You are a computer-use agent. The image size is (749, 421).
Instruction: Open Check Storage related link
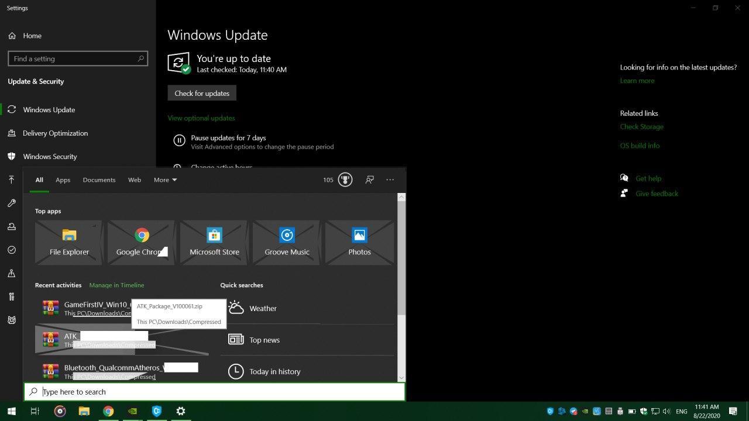click(641, 126)
